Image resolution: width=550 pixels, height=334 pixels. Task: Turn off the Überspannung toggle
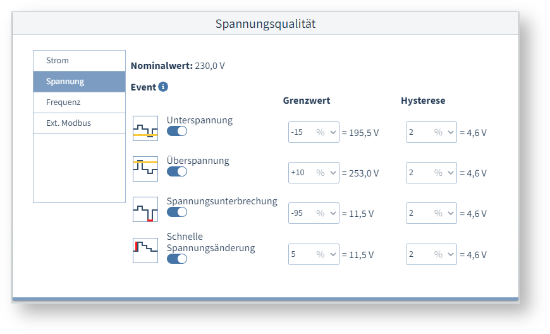177,171
